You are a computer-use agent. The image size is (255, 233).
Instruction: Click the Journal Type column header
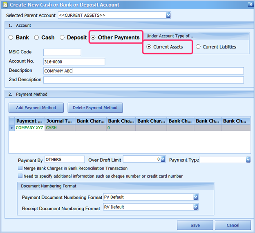60,121
